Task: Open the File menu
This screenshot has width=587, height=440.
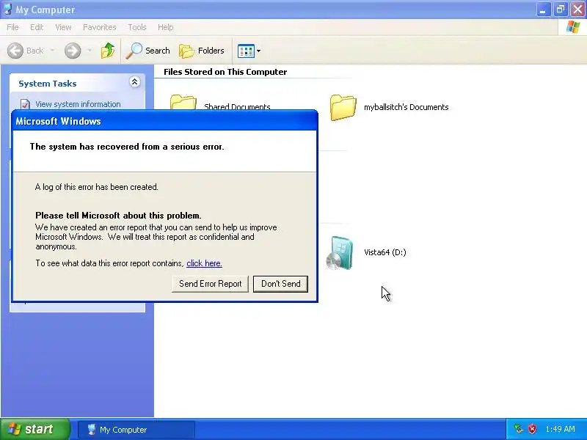Action: point(12,27)
